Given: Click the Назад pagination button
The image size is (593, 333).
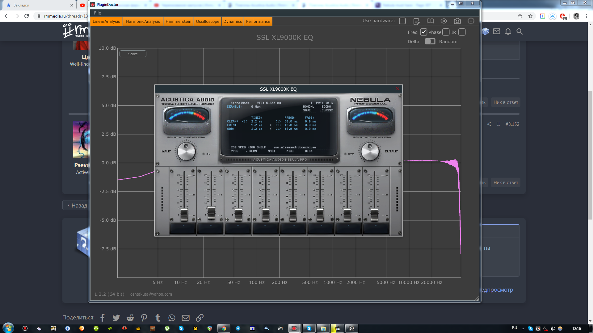Looking at the screenshot, I should [76, 205].
